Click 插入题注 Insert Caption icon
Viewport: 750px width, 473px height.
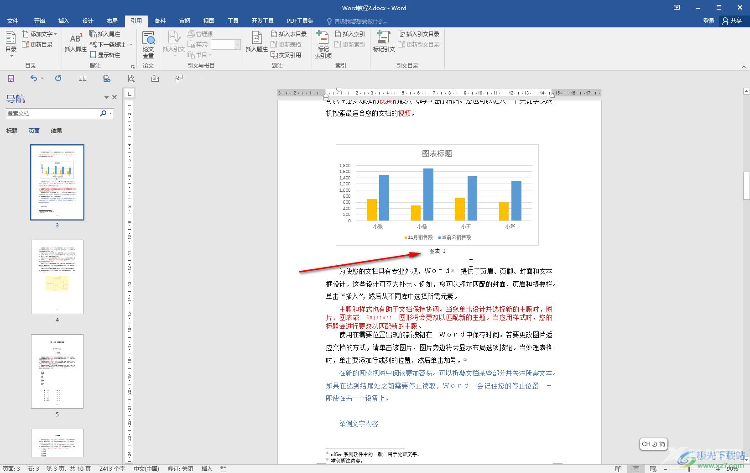click(256, 42)
